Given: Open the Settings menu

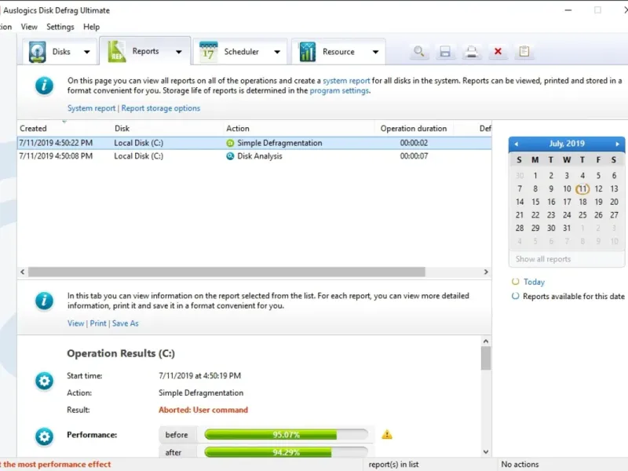Looking at the screenshot, I should (x=60, y=27).
